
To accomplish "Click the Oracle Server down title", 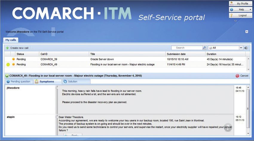I will 102,59.
